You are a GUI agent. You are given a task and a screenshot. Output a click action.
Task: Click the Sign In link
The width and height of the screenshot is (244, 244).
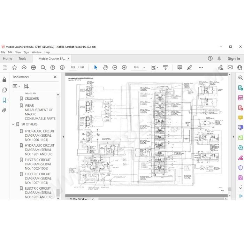tap(234, 59)
